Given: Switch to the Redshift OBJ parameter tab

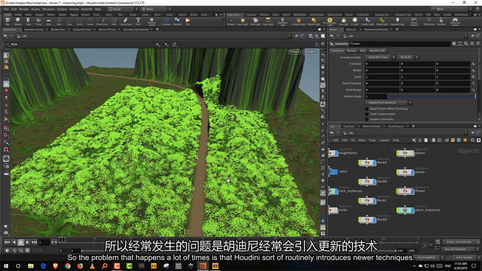Looking at the screenshot, I should point(377,51).
